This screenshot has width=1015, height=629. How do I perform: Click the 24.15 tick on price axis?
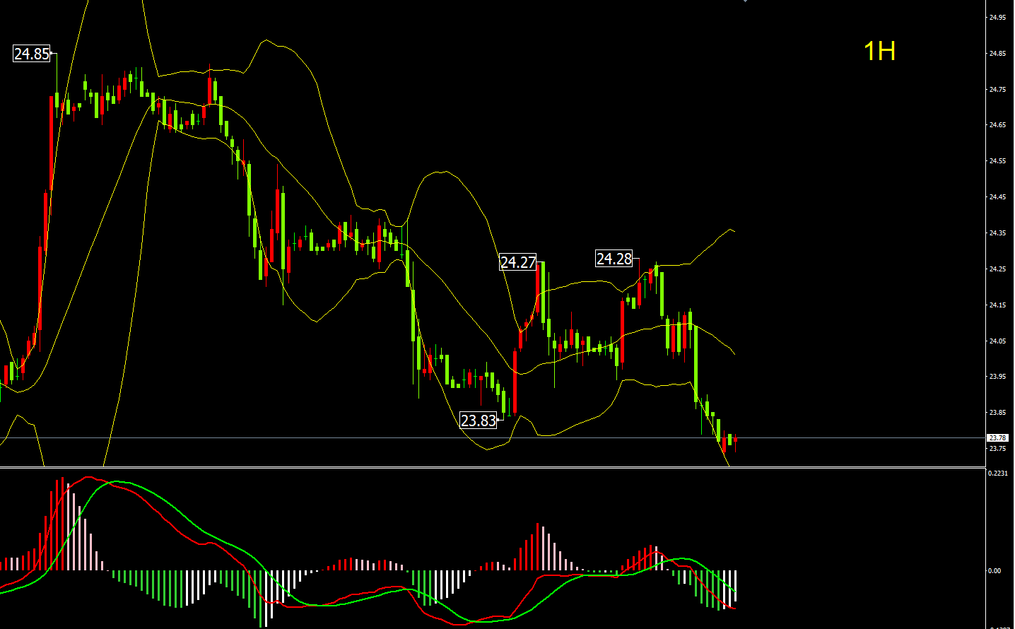(x=997, y=305)
